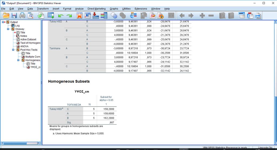The width and height of the screenshot is (277, 150).
Task: Open the Recall recently used dialogs icon
Action: point(51,15)
